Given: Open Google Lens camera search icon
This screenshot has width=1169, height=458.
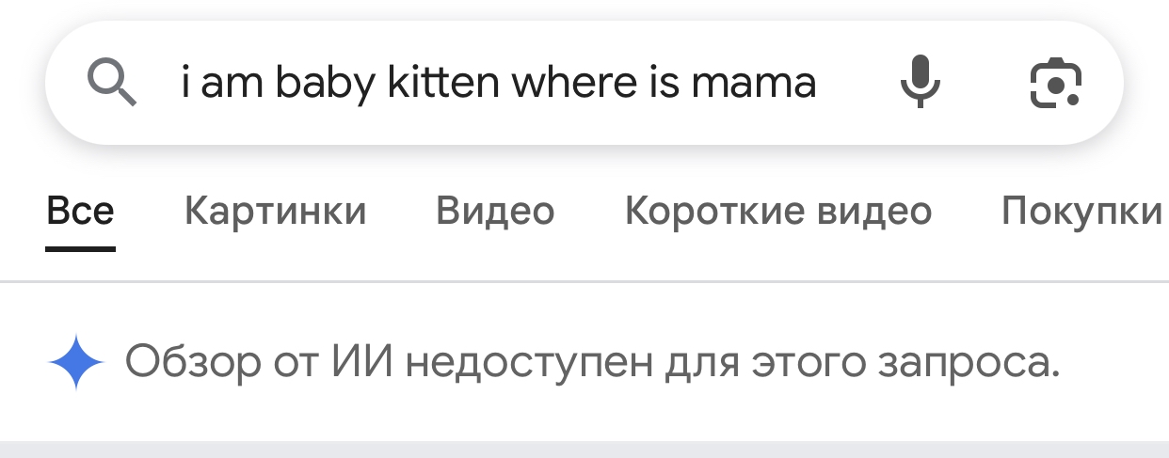Looking at the screenshot, I should [x=1053, y=83].
